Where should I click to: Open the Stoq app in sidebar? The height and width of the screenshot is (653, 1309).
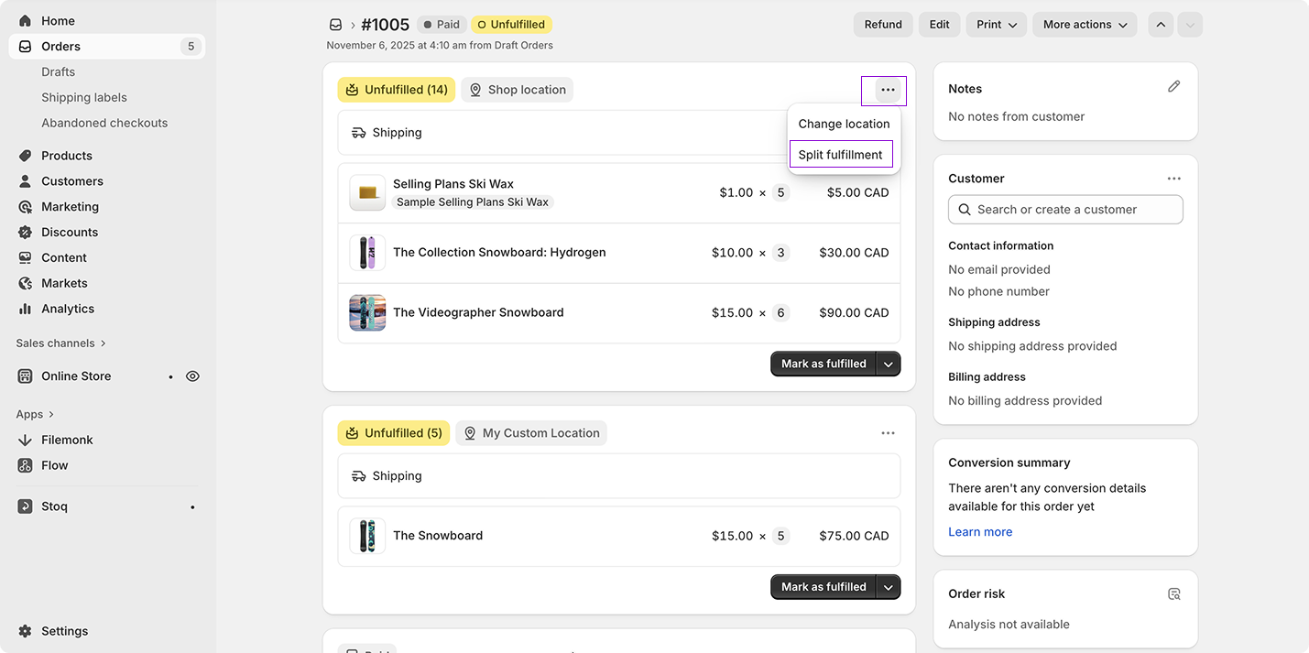tap(55, 506)
